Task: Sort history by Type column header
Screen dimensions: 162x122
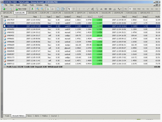Action: (x=46, y=17)
